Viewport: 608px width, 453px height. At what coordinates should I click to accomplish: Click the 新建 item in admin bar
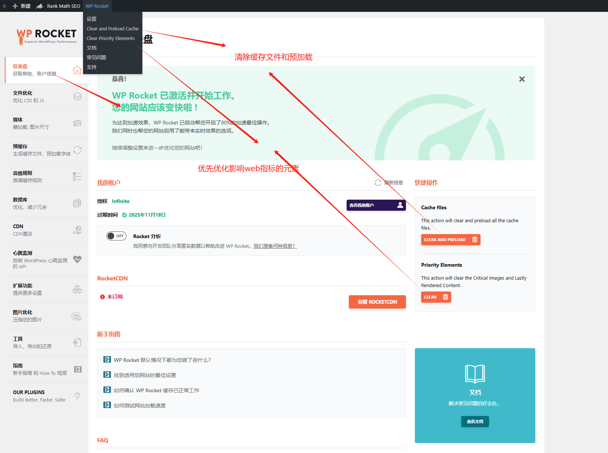pos(22,6)
